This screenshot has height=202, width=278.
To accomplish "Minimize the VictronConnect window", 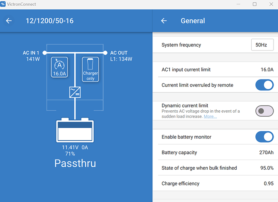I will pos(238,4).
